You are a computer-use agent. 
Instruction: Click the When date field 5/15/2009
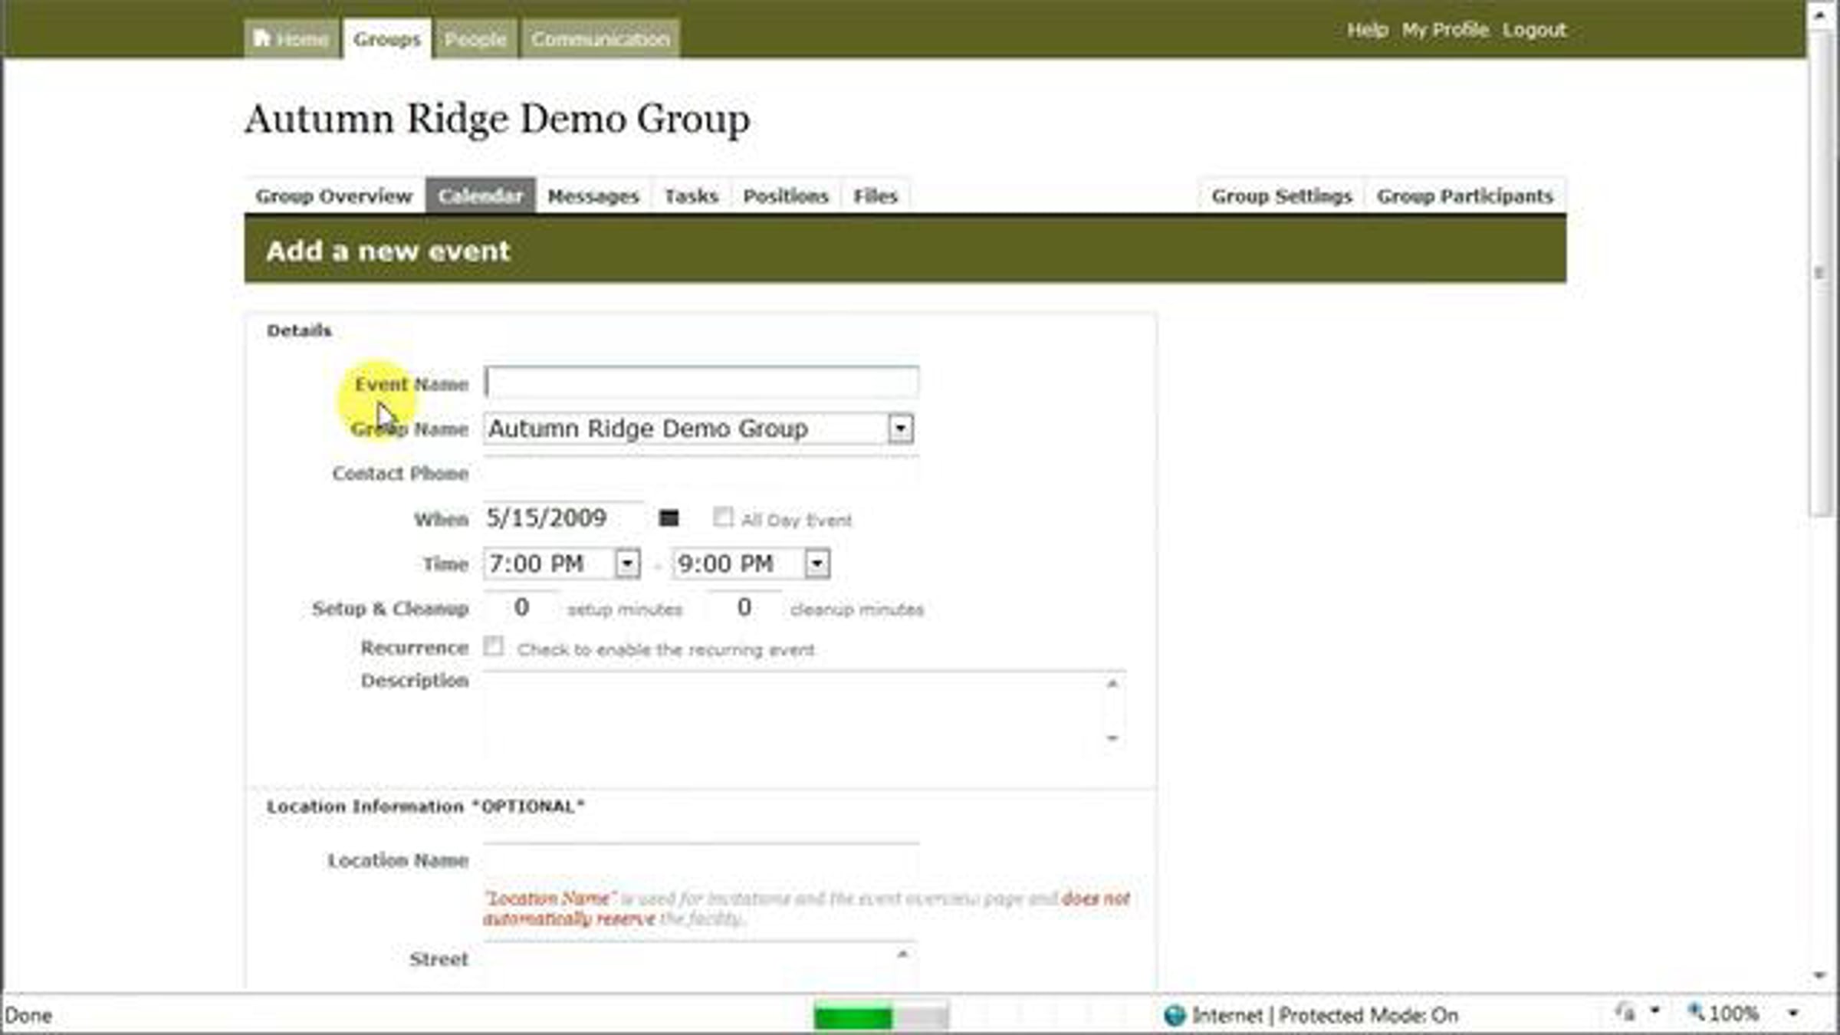(x=563, y=518)
